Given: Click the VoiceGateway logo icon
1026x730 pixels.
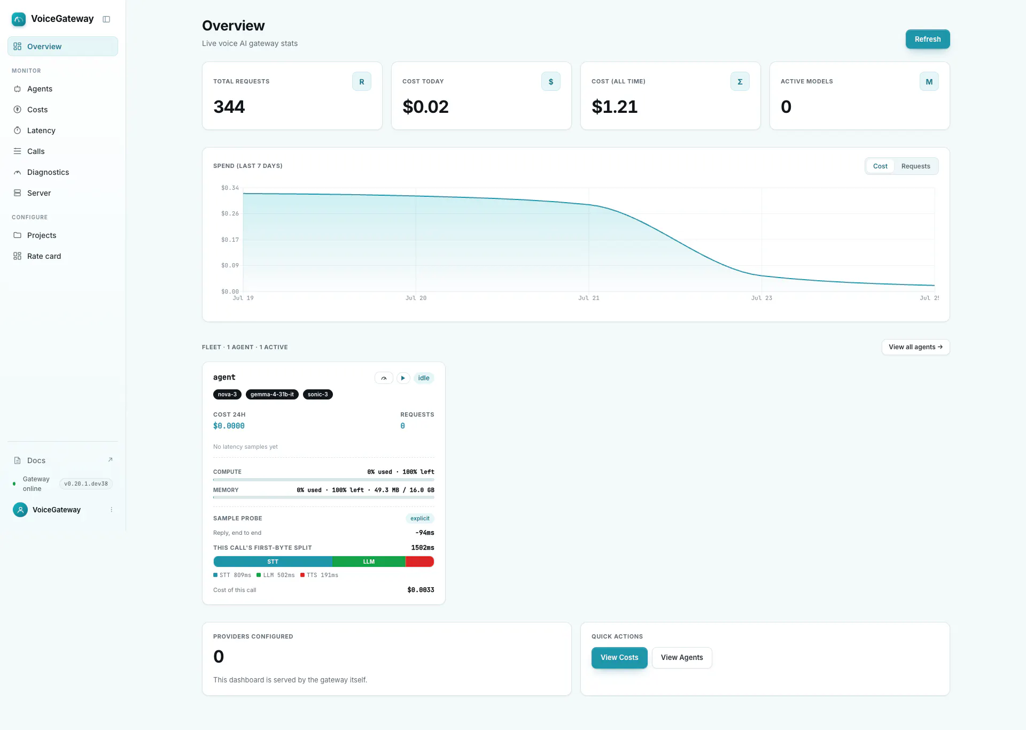Looking at the screenshot, I should [x=19, y=19].
